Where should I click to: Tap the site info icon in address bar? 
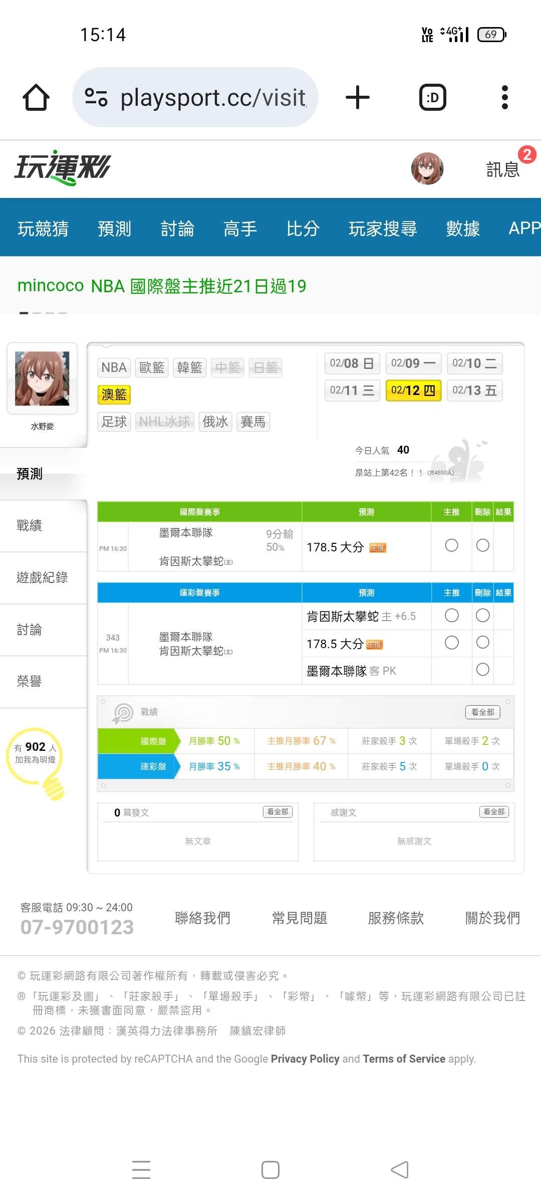pos(96,97)
